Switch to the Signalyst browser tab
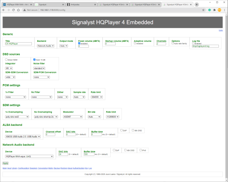This screenshot has height=182, width=228. 49,5
